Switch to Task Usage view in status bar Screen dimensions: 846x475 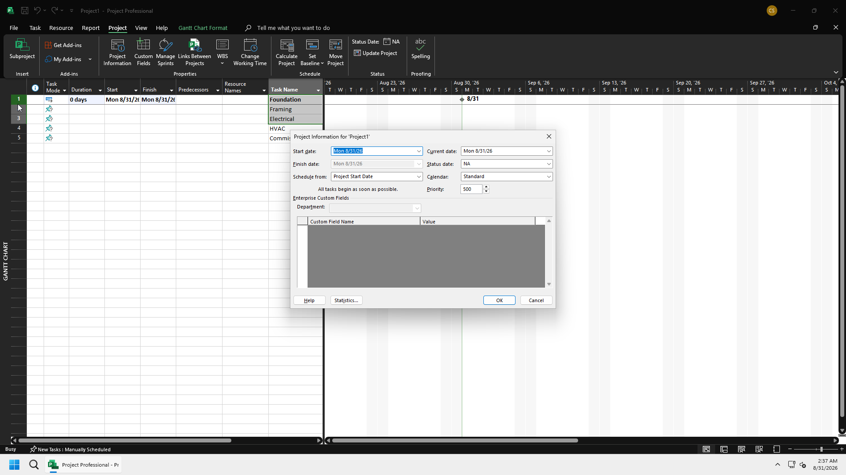tap(724, 449)
